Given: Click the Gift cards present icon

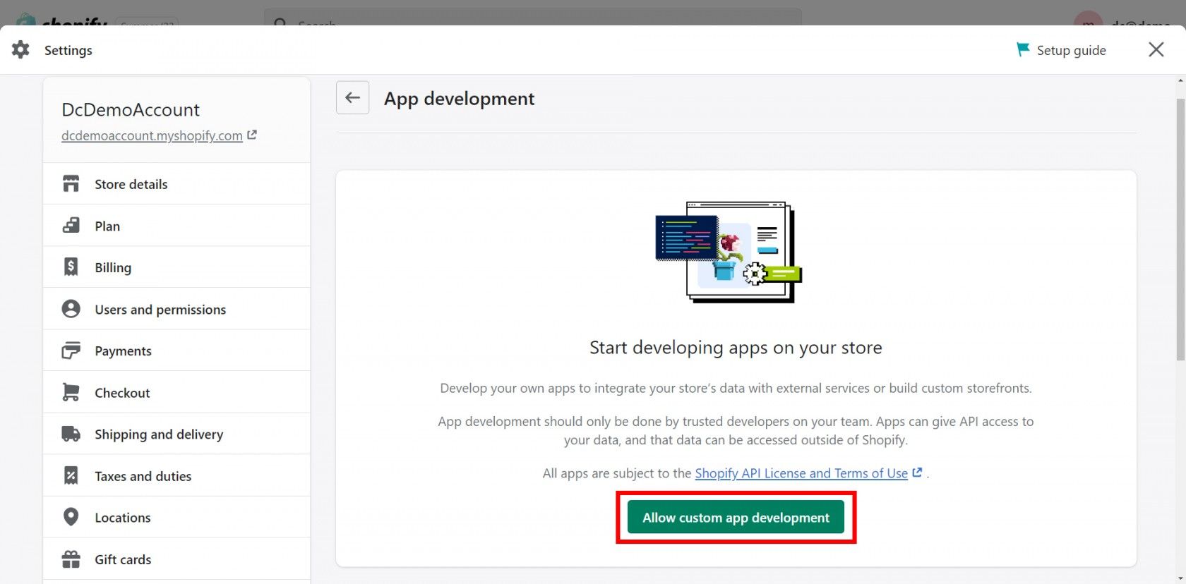Looking at the screenshot, I should (71, 559).
